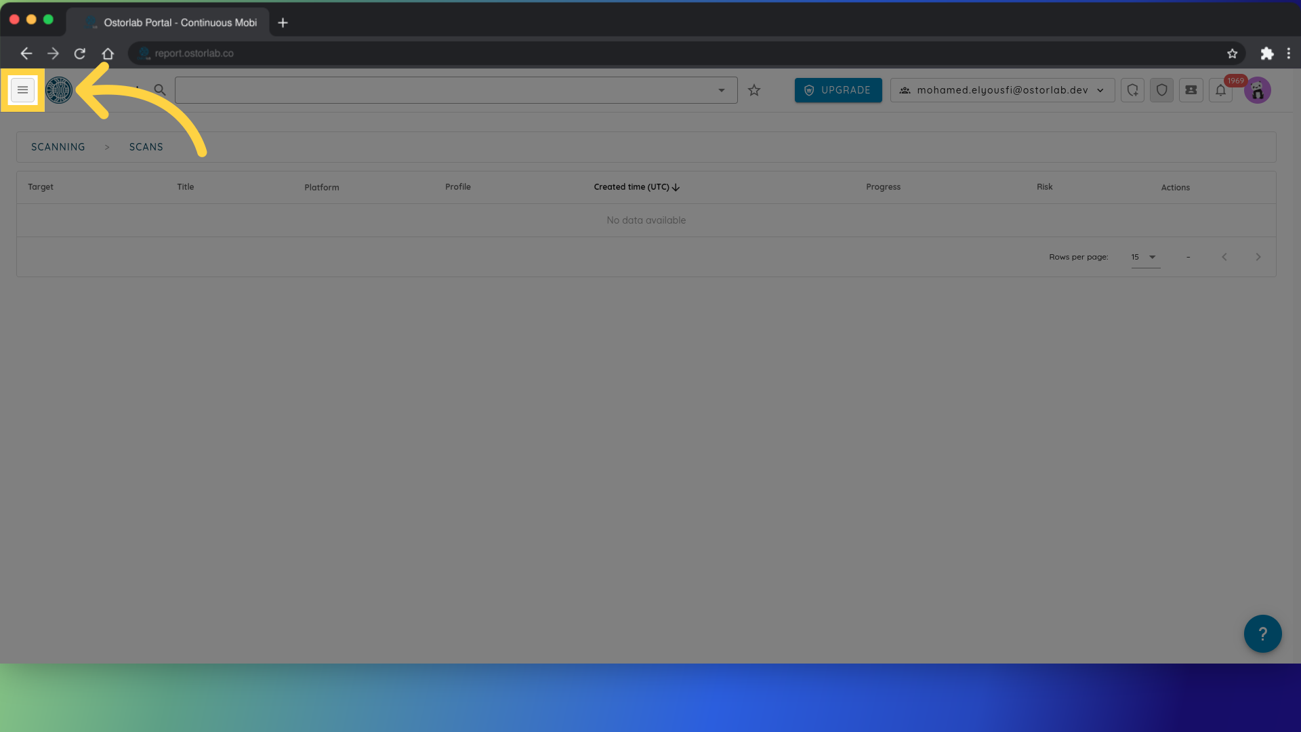Expand the organisation email account dropdown
Image resolution: width=1301 pixels, height=732 pixels.
(x=1002, y=90)
